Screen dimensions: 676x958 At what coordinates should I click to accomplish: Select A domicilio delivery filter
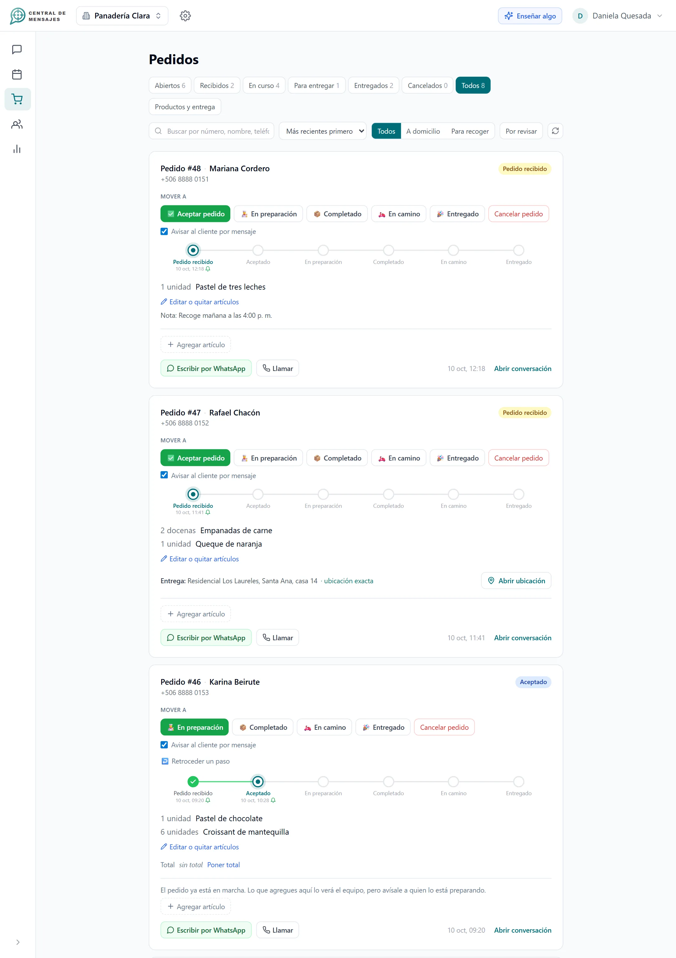click(x=423, y=131)
